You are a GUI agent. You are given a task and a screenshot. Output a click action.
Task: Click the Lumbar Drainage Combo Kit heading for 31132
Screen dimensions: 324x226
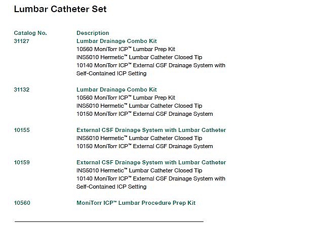[x=116, y=89]
